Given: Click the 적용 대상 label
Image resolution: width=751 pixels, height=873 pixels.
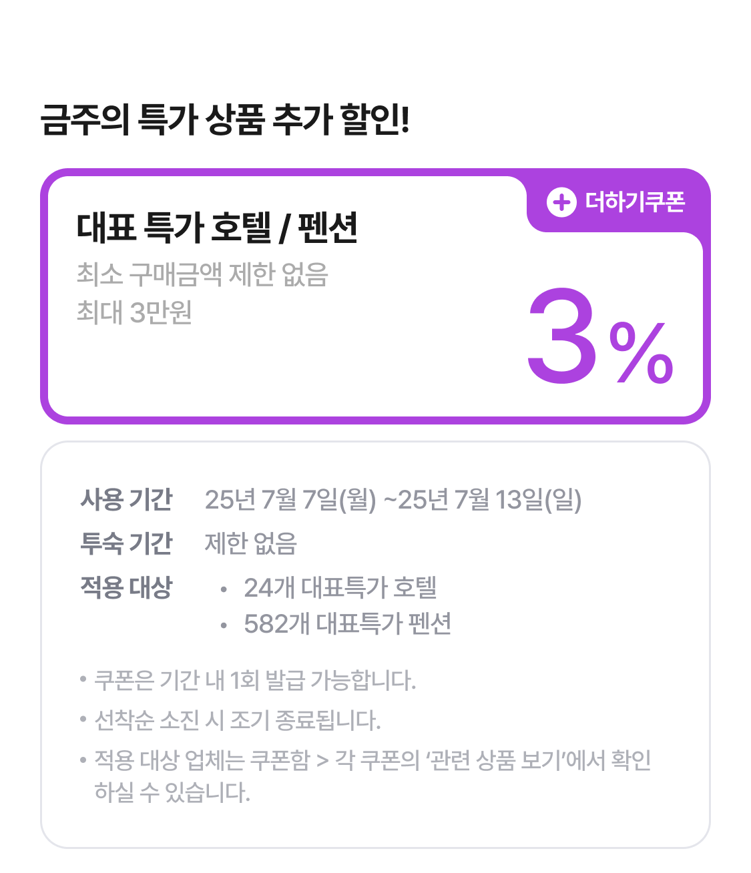Looking at the screenshot, I should pyautogui.click(x=126, y=587).
